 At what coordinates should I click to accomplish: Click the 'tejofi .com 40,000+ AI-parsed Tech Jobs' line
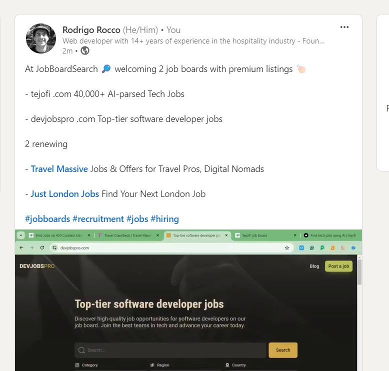pos(104,94)
